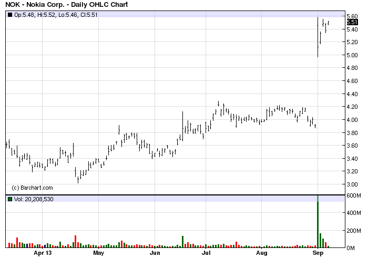Click the OHLC readout 'Op:5.48, Hi:5.52, Lo:5.46, Cl:5.51'
368x269 pixels.
[x=56, y=15]
